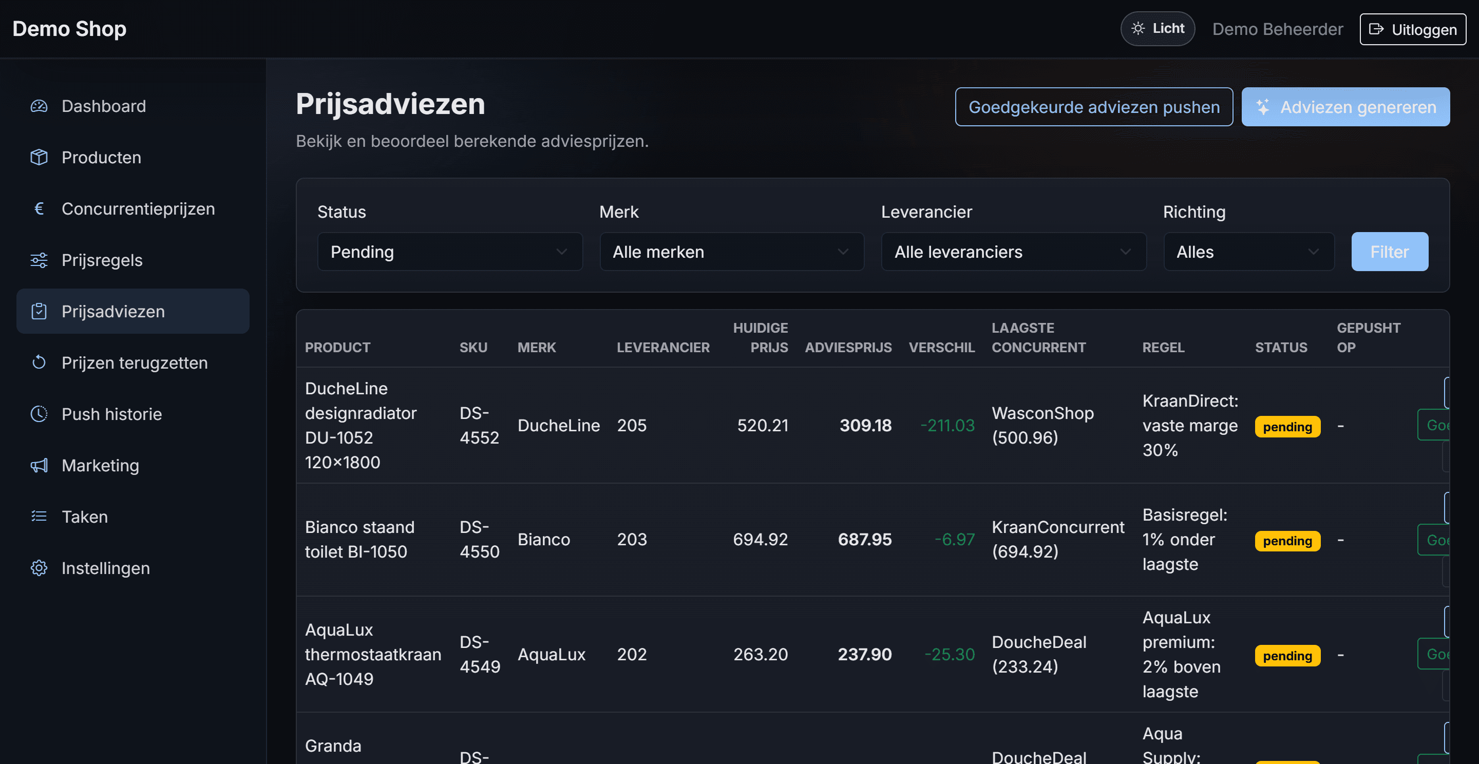Click the pending badge for DS-4549
The image size is (1479, 764).
point(1287,656)
